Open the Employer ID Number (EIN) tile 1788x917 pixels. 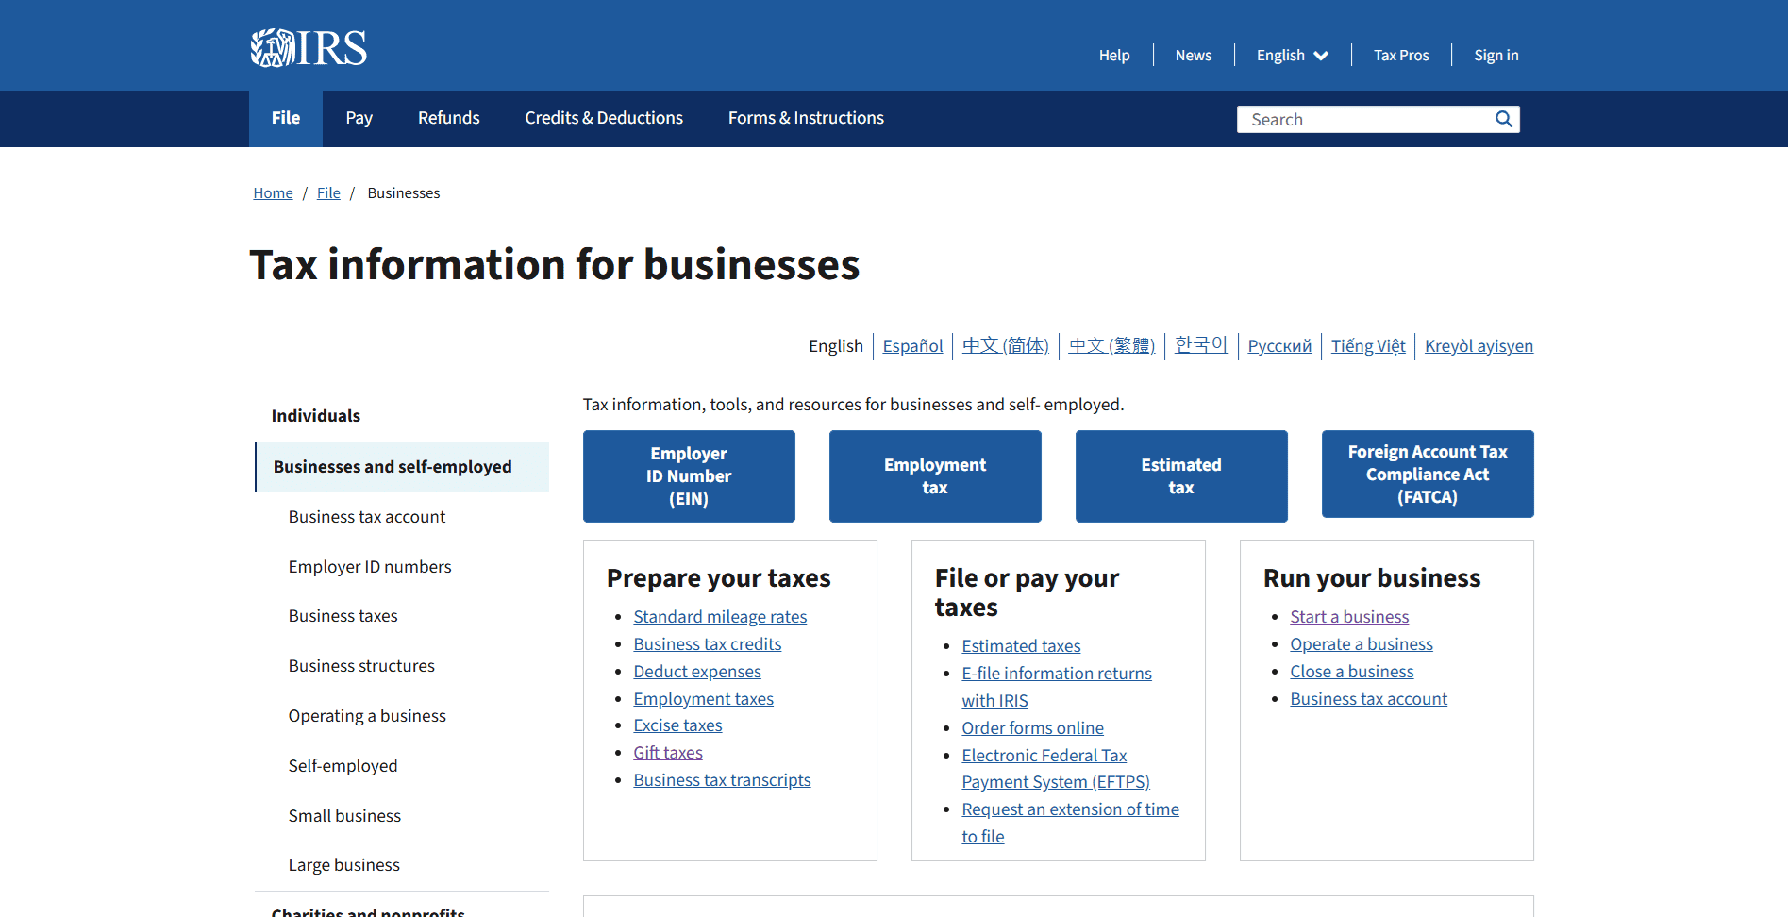tap(689, 475)
